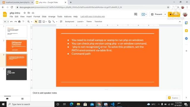Viewport: 190px width, 107px height.
Task: Open Visual Studio Code from taskbar
Action: coord(113,104)
